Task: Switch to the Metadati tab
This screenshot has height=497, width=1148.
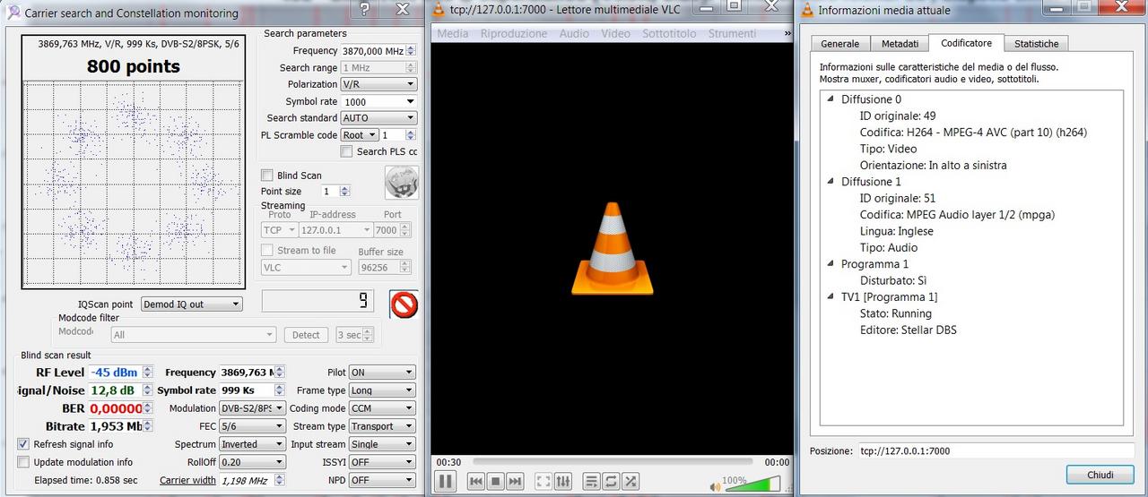Action: (x=900, y=43)
